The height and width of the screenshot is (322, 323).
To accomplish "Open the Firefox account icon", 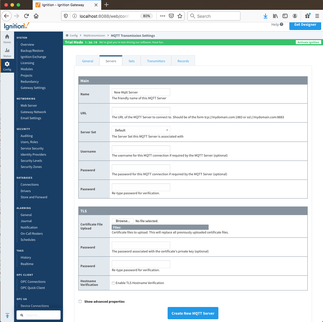I will pos(295,16).
